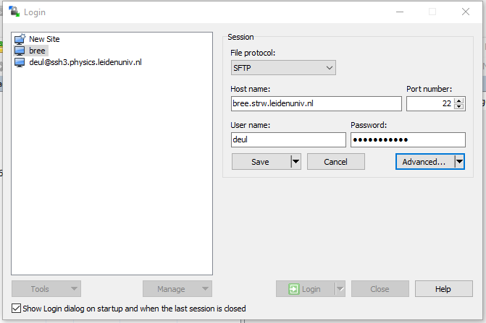Expand the Save button dropdown arrow
This screenshot has width=486, height=323.
tap(296, 162)
